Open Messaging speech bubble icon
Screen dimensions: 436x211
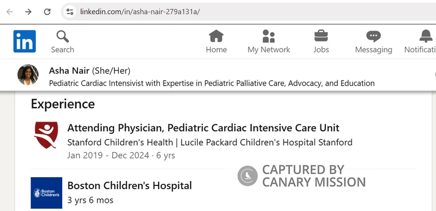click(373, 37)
